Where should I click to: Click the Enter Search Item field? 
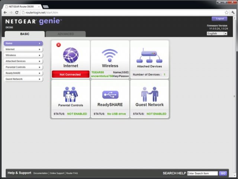tap(202, 173)
